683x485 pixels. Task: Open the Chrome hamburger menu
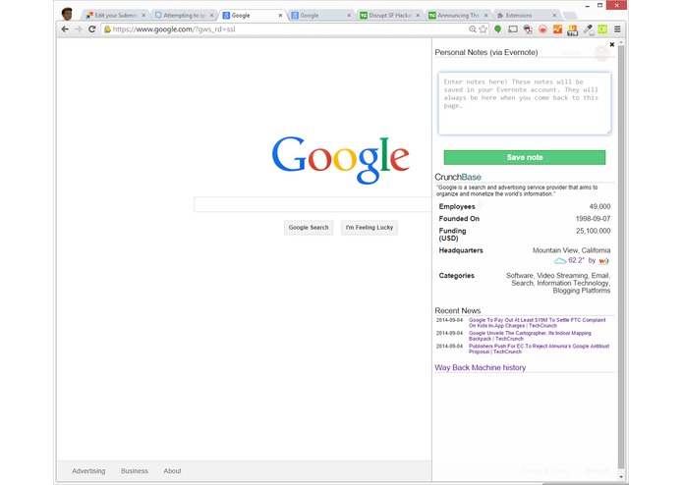(617, 29)
